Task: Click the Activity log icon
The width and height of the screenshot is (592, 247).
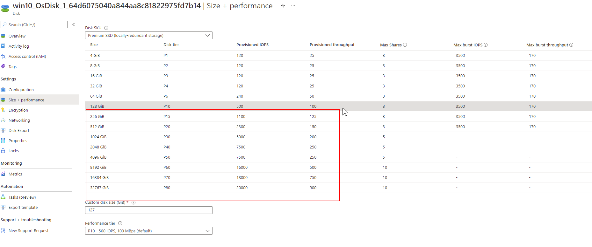Action: [3, 46]
